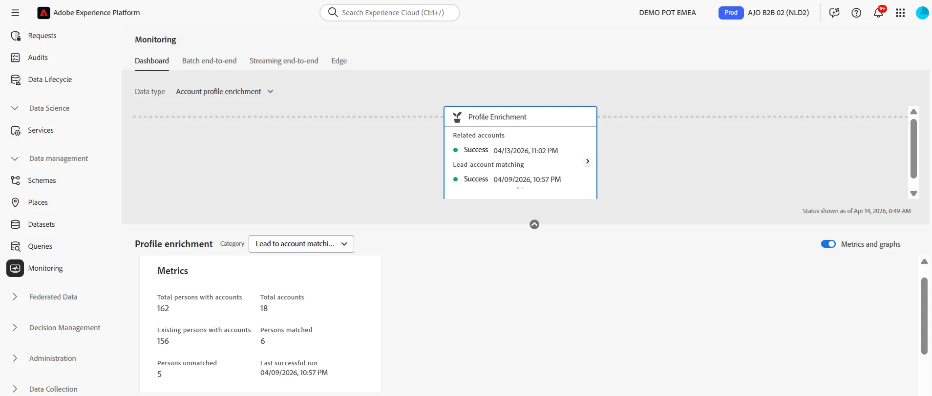
Task: Click the arrow in Profile Enrichment card
Action: tap(587, 161)
